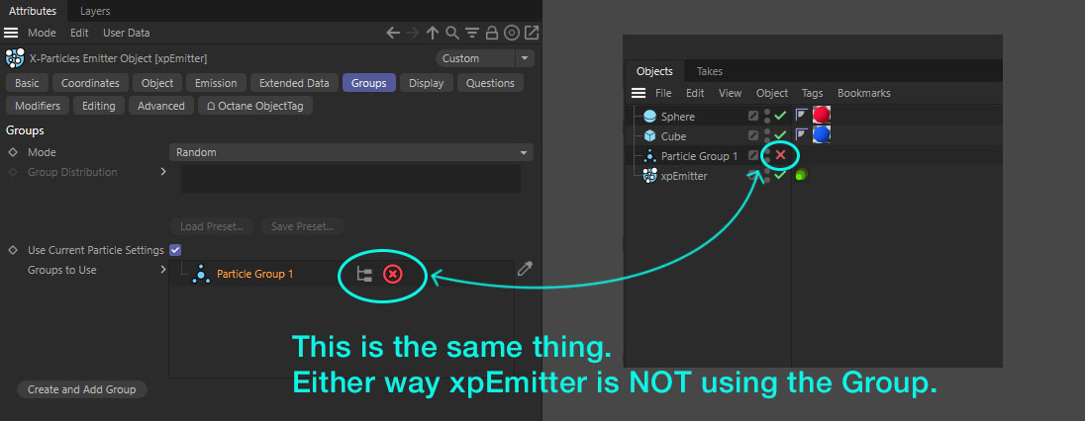
Task: Select the Cube's blue material tag
Action: point(822,134)
